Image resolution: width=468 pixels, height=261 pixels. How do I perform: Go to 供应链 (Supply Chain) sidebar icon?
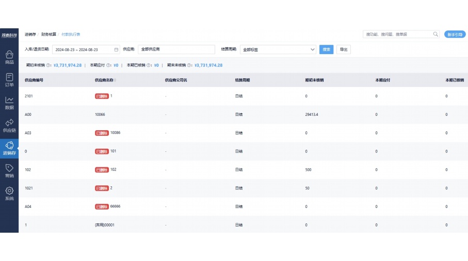click(9, 124)
